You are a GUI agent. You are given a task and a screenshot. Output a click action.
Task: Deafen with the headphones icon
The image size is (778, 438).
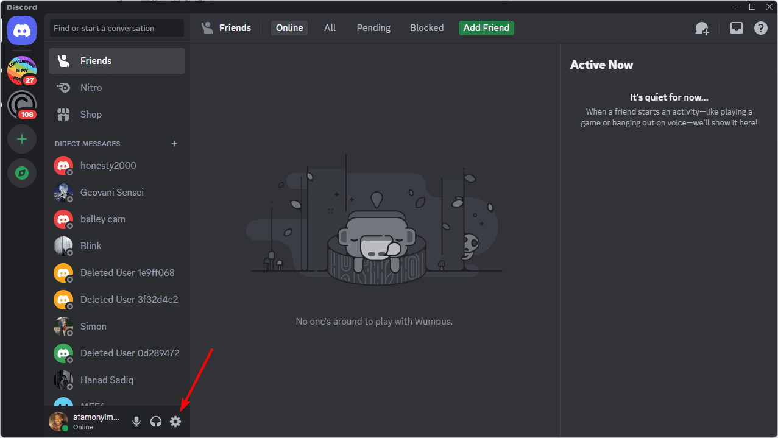click(x=156, y=422)
